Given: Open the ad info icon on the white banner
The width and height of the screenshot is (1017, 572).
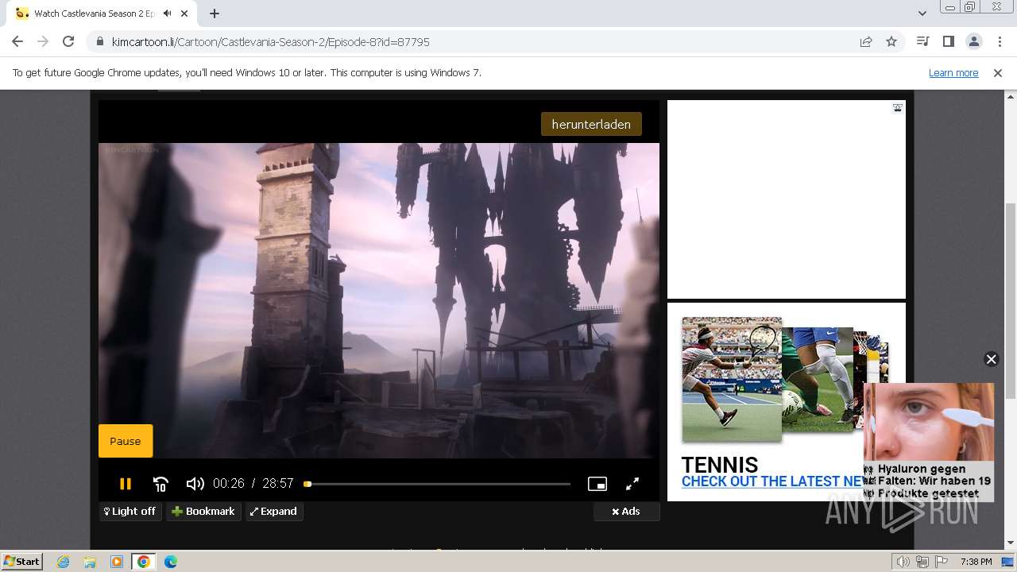Looking at the screenshot, I should (x=898, y=108).
